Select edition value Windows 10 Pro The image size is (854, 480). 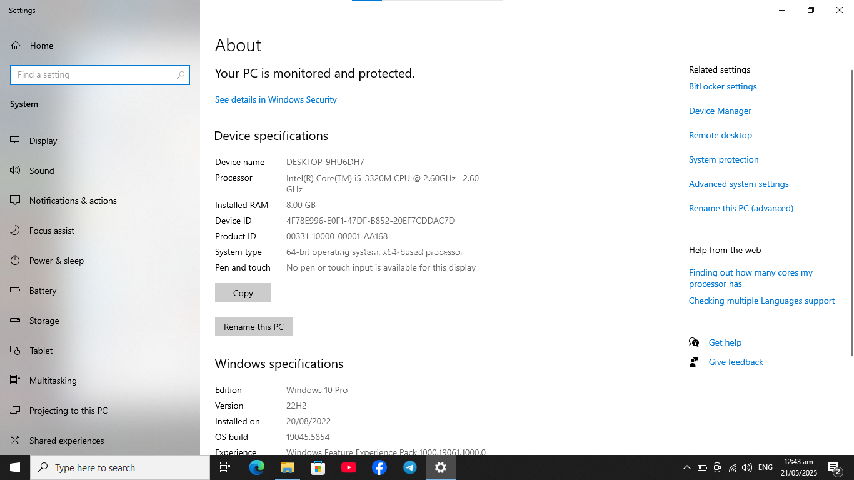pyautogui.click(x=317, y=390)
